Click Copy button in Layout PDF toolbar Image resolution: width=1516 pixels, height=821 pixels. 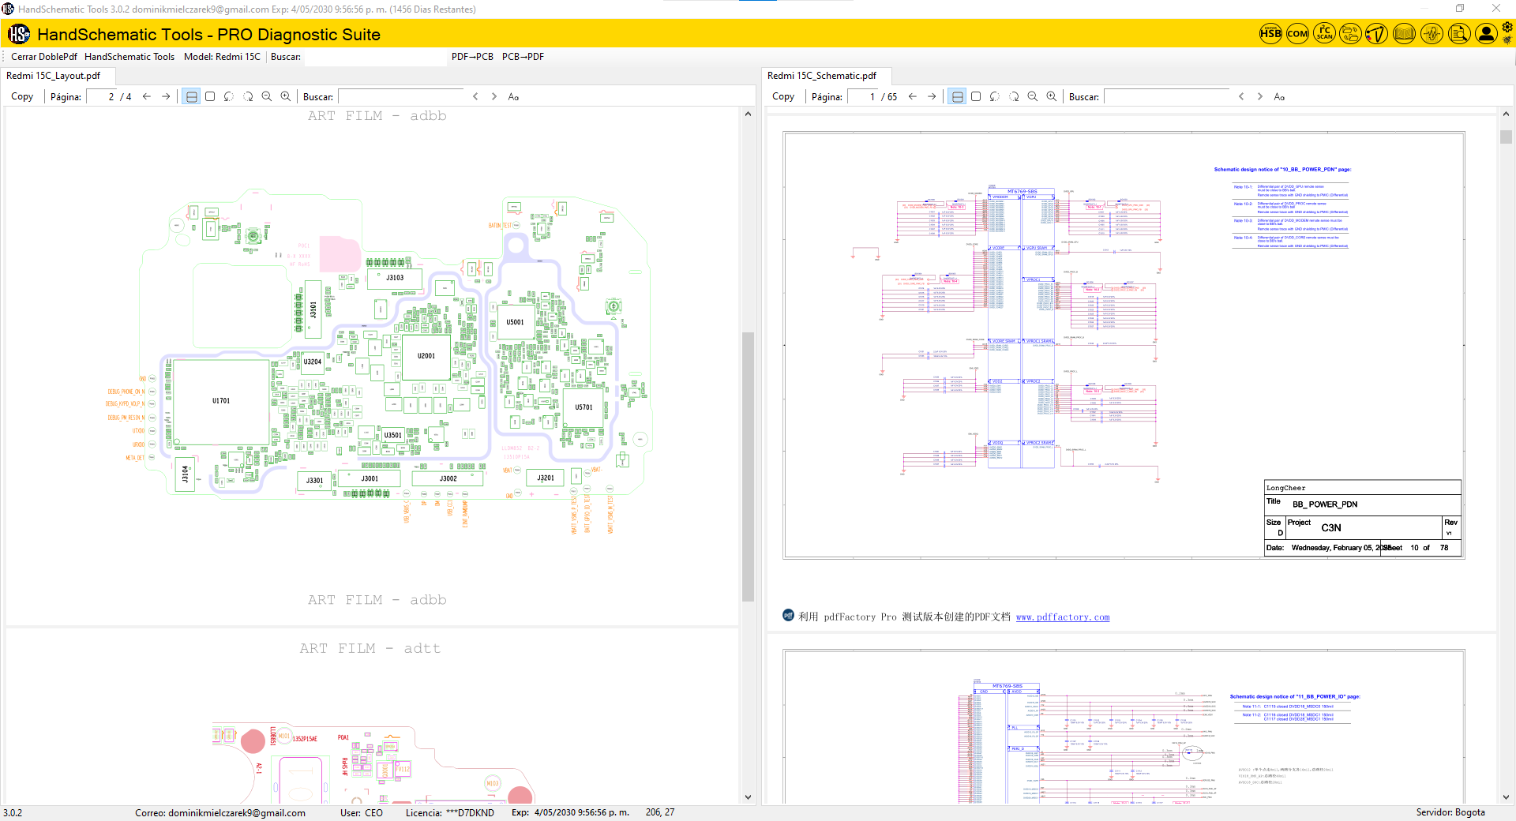coord(22,96)
